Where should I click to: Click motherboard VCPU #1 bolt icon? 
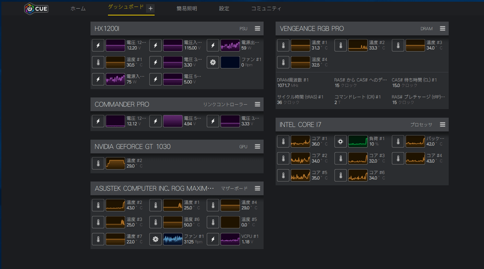[x=213, y=239]
